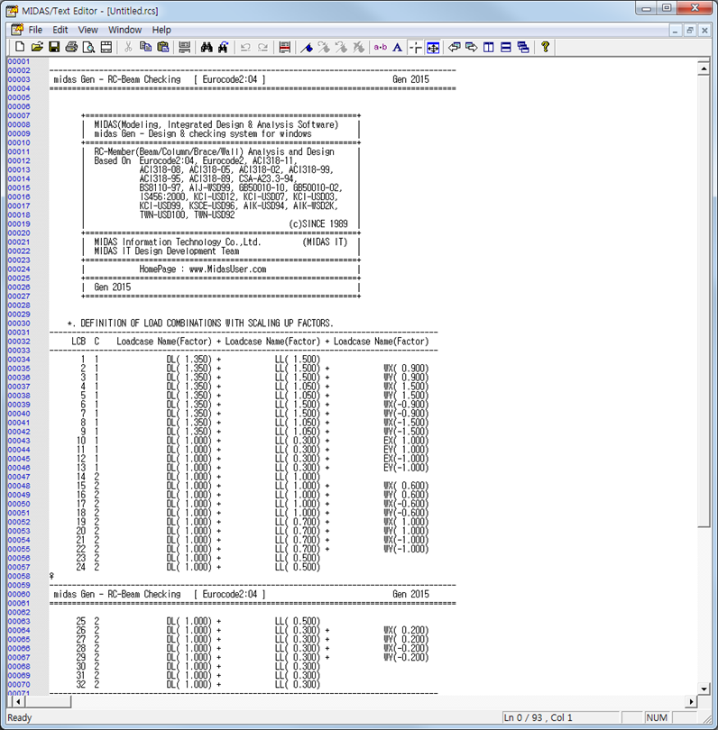
Task: Click the line 'Gen 2015' inside the box
Action: [112, 287]
